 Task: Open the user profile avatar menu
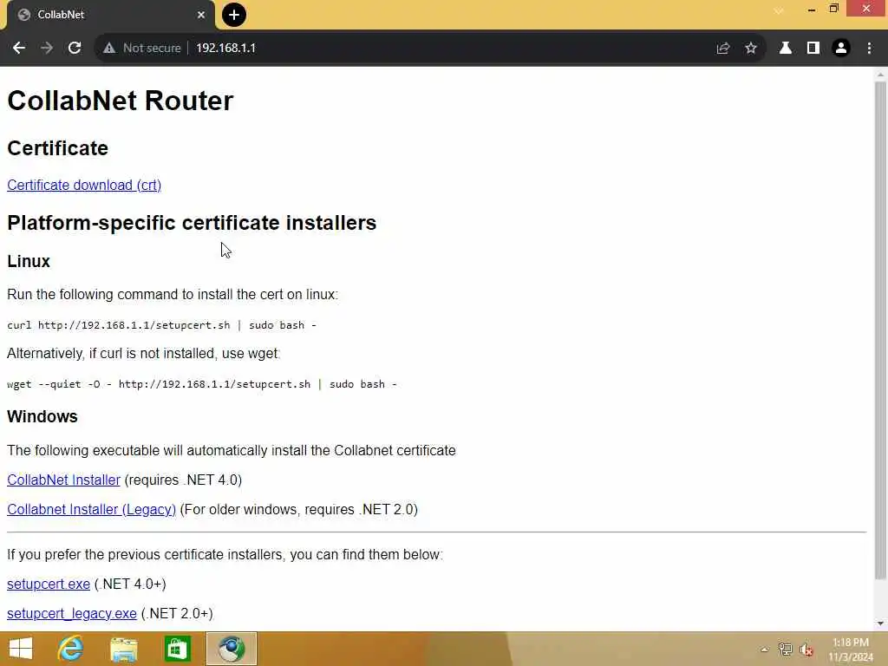[x=841, y=49]
